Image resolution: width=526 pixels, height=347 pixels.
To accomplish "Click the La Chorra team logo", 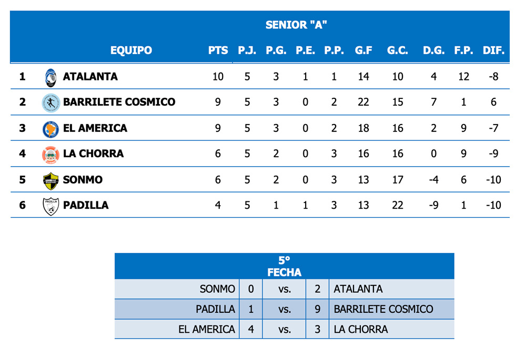I will [50, 155].
